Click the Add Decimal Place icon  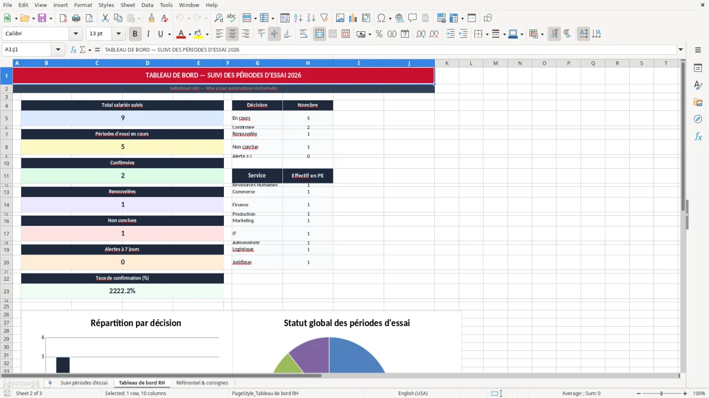click(x=421, y=34)
